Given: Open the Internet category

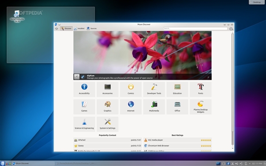Looking at the screenshot, I should 131,107.
